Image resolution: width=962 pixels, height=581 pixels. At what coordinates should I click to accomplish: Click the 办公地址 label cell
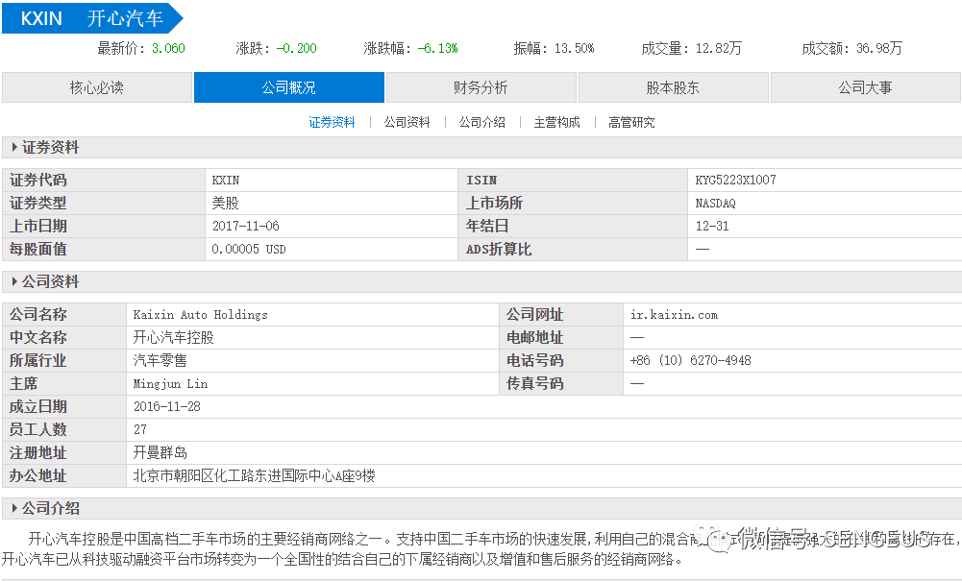click(64, 475)
